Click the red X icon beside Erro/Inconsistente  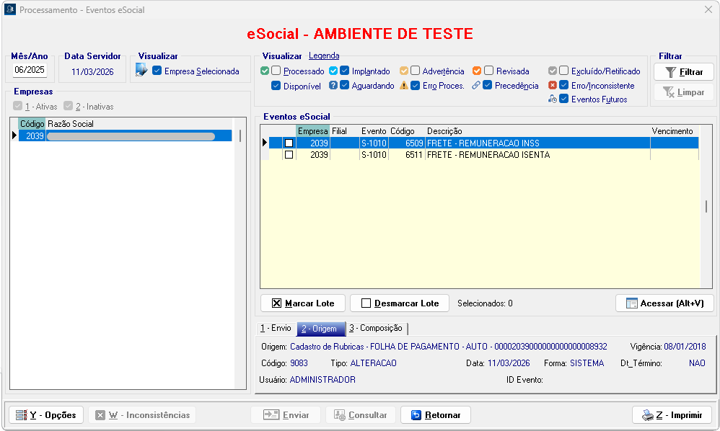click(553, 86)
